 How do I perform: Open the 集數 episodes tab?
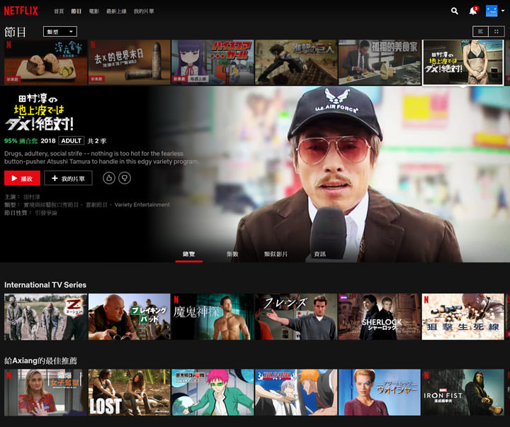[x=232, y=254]
